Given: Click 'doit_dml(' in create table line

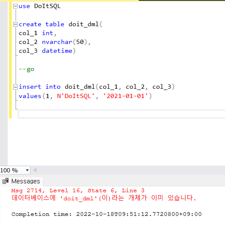Looking at the screenshot, I should [85, 24].
